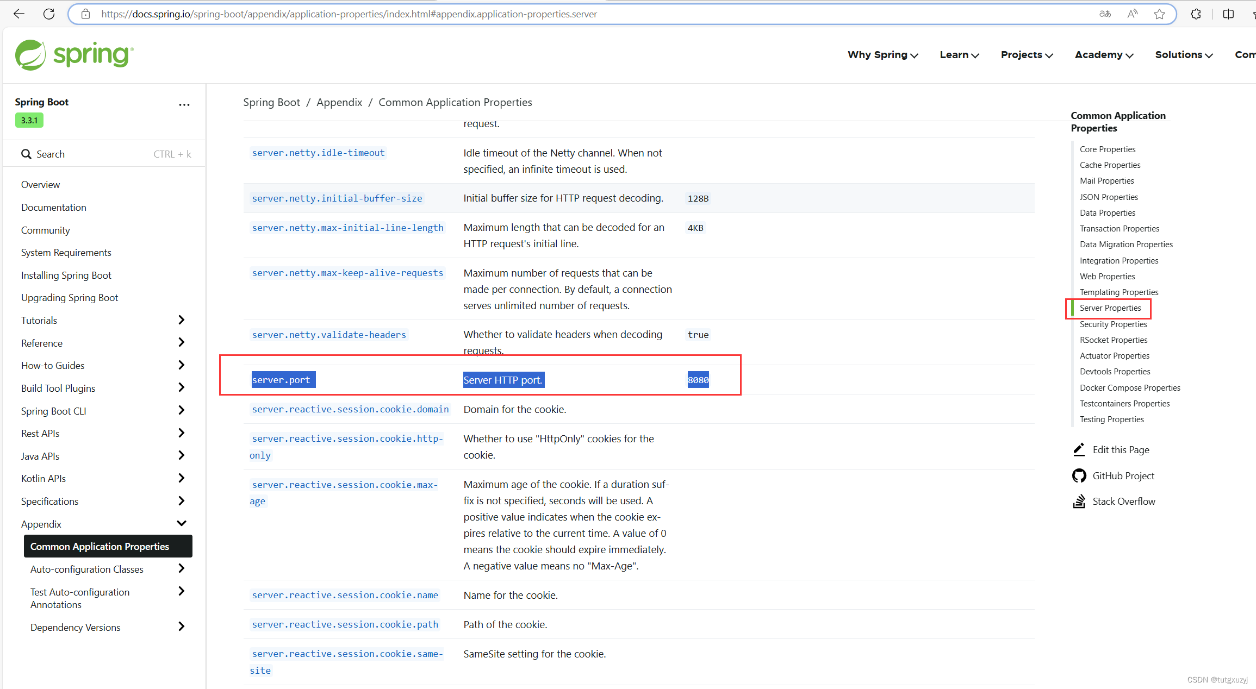
Task: Open Documentation in sidebar
Action: [54, 208]
